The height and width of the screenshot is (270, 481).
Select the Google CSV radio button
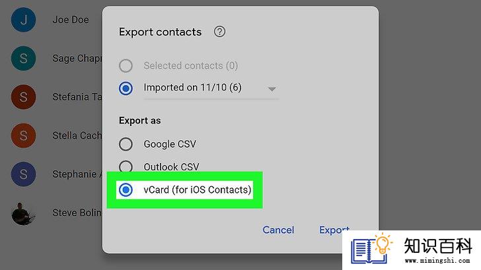(x=126, y=144)
